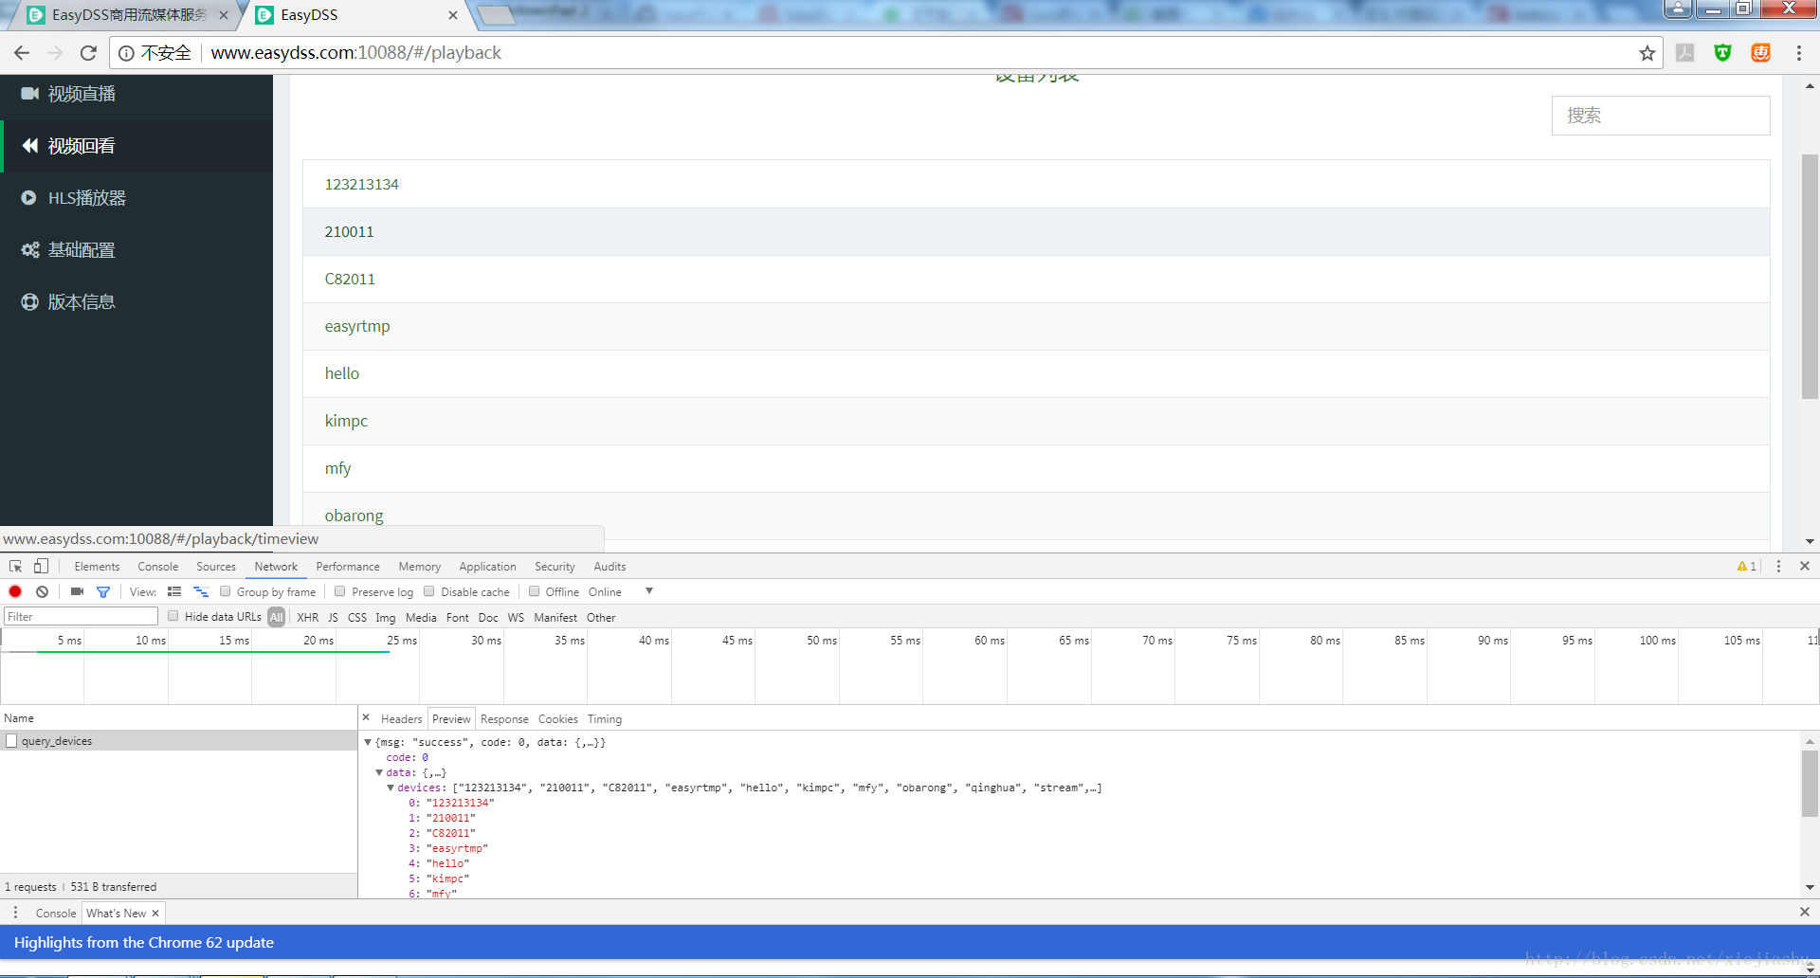Close the What's New drawer tab
Viewport: 1820px width, 978px height.
coord(155,914)
